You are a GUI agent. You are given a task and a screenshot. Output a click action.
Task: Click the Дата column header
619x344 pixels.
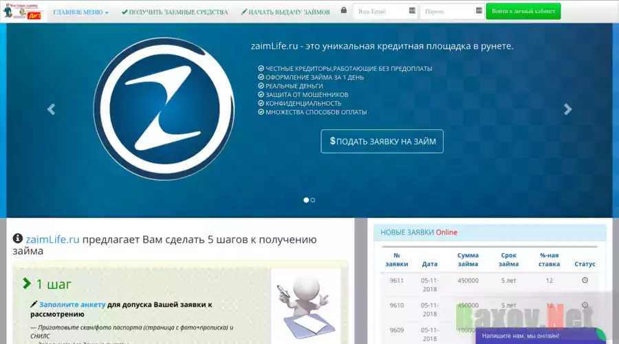(x=429, y=264)
